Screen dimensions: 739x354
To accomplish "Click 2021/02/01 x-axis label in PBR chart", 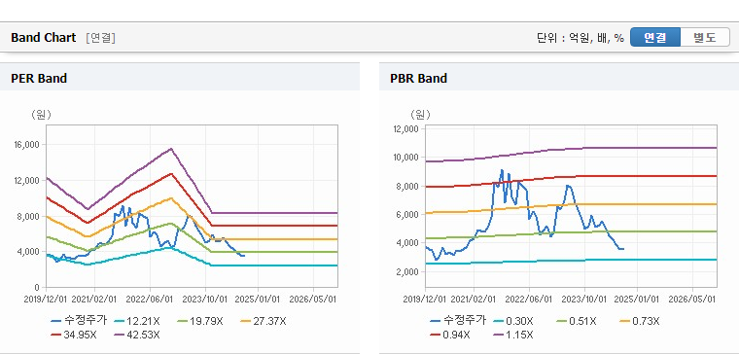I will 474,300.
